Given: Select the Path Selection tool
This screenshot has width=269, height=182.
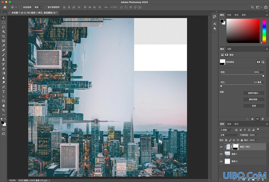Looking at the screenshot, I should [3, 96].
